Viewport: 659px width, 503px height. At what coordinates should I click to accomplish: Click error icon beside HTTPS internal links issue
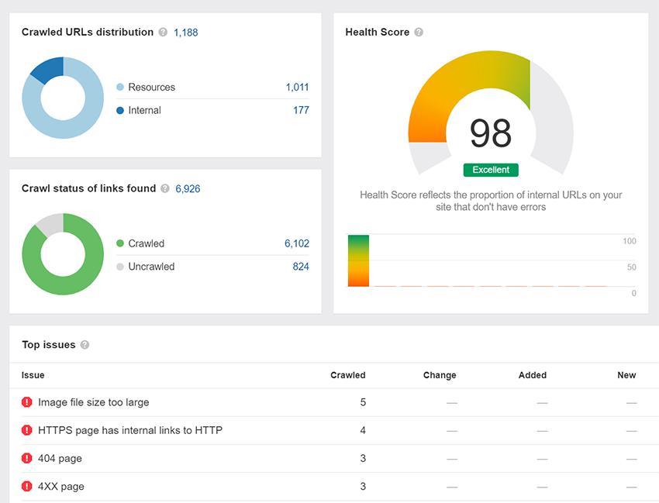[27, 430]
